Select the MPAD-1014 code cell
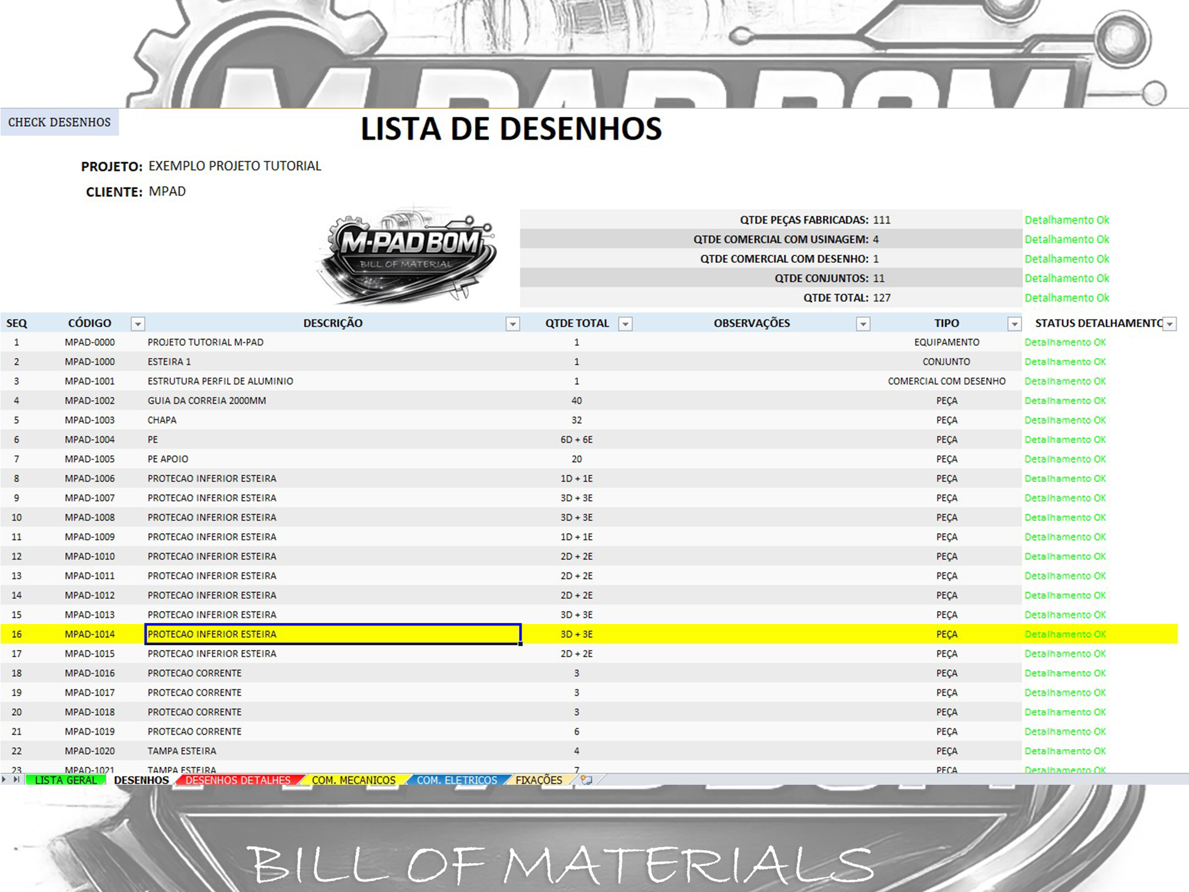This screenshot has width=1189, height=892. pos(90,634)
